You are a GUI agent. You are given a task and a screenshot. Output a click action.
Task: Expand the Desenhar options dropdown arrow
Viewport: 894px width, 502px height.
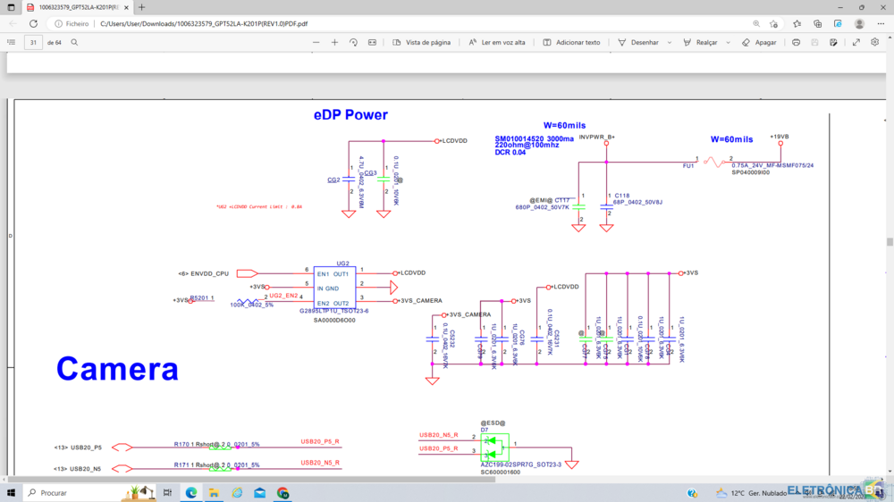(667, 42)
